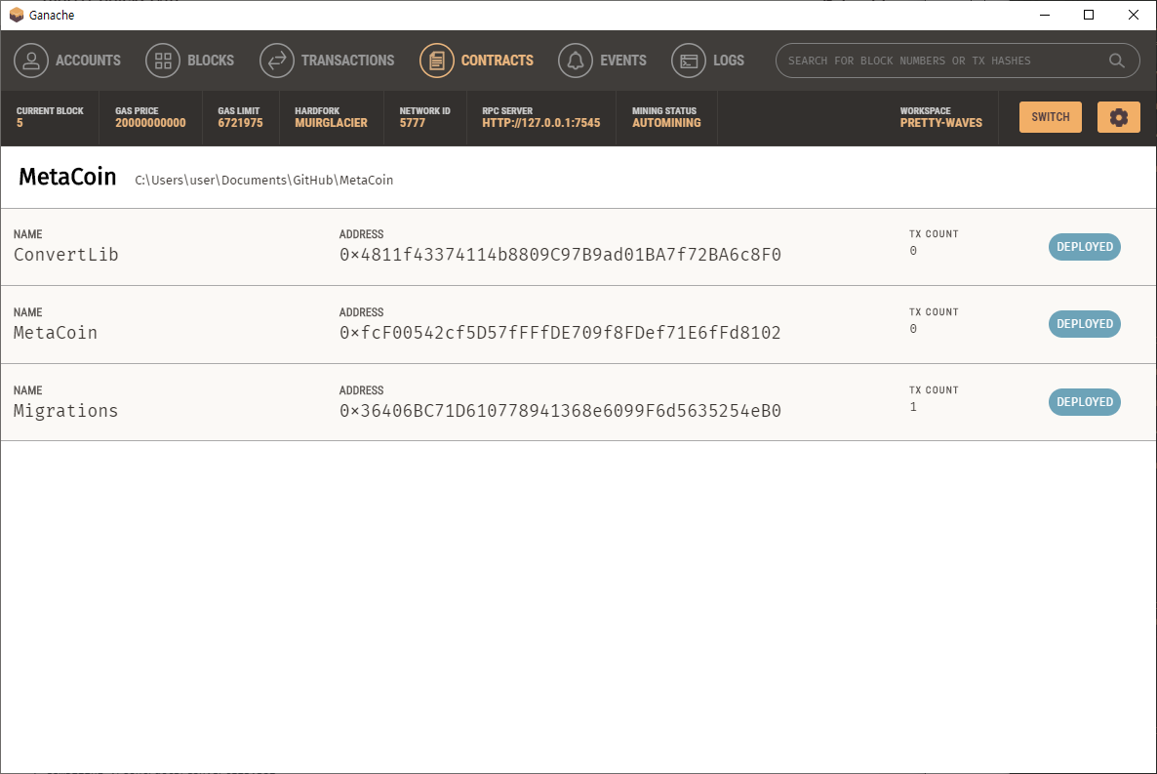
Task: Open the ACCOUNTS tab label
Action: (x=88, y=61)
